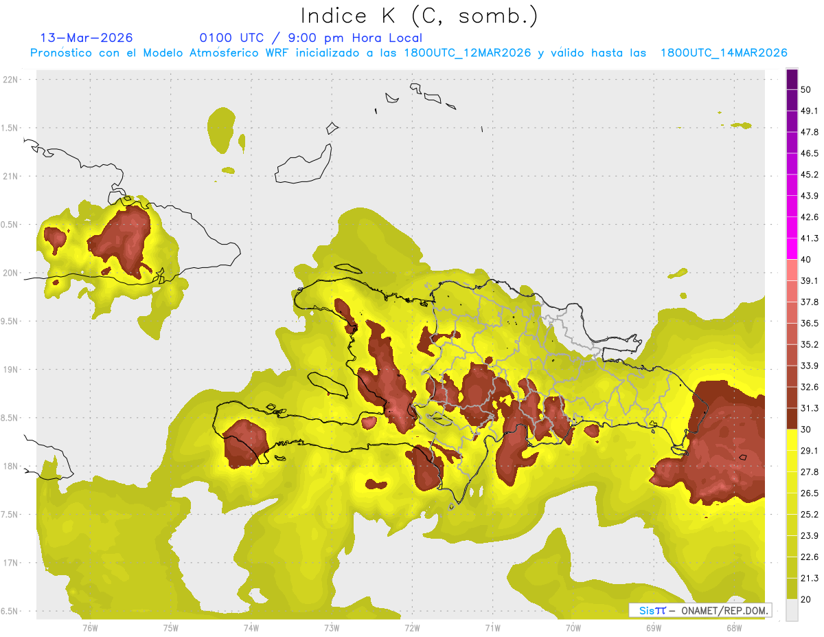
Task: Click the colorbar value "33.9"
Action: 810,366
